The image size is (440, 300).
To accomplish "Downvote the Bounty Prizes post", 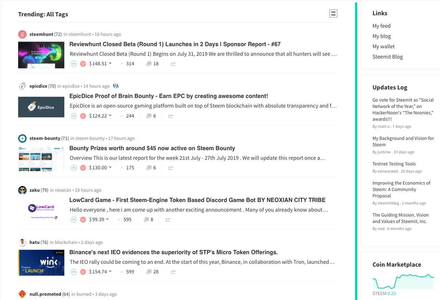I will (x=83, y=168).
